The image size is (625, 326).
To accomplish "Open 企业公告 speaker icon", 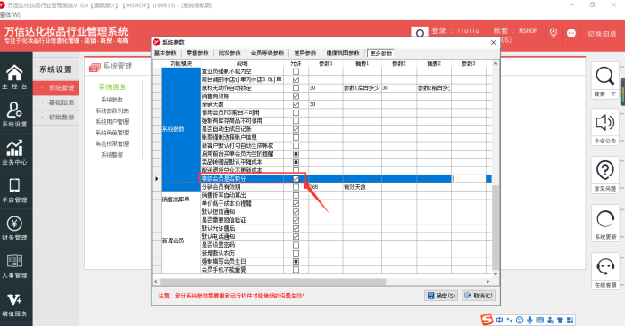I will 605,123.
